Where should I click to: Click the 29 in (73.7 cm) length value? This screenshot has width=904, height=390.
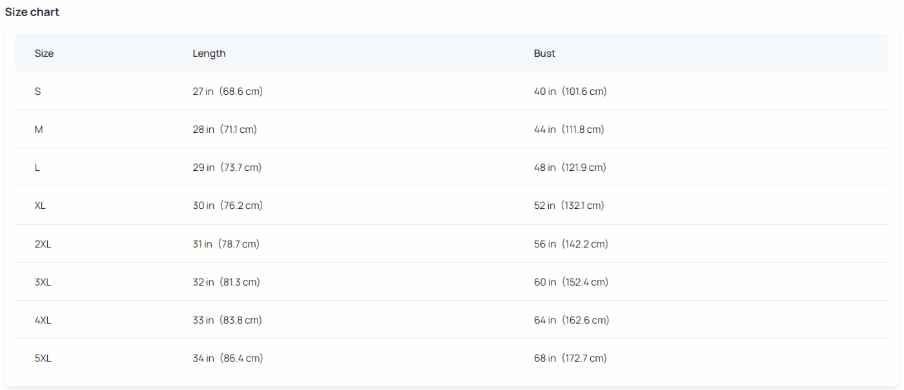227,168
